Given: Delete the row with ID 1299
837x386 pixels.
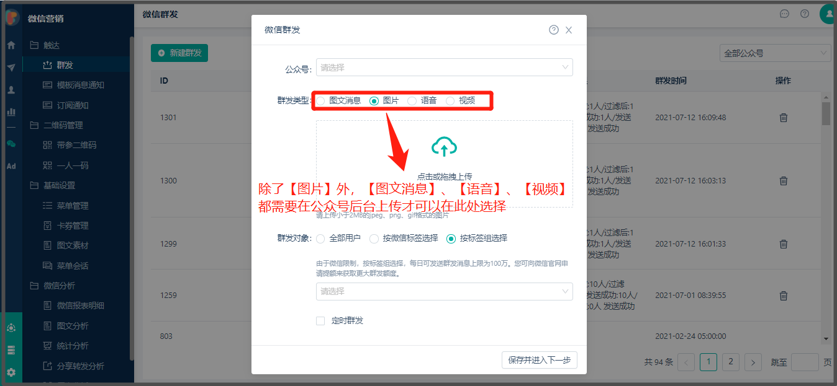Looking at the screenshot, I should [784, 244].
